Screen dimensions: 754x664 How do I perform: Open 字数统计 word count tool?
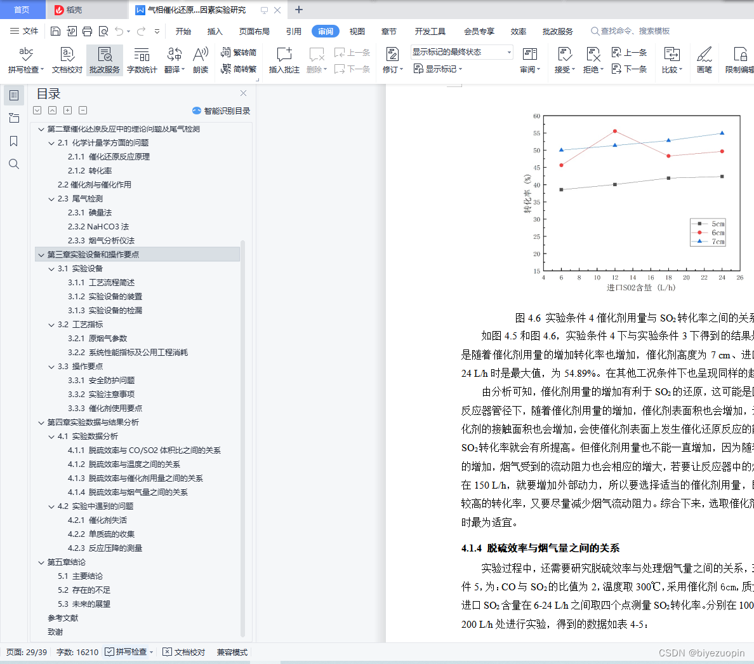coord(142,60)
